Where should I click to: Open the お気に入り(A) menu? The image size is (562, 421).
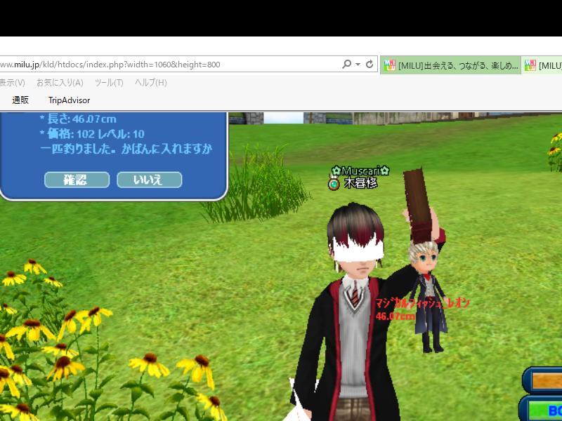pos(60,83)
